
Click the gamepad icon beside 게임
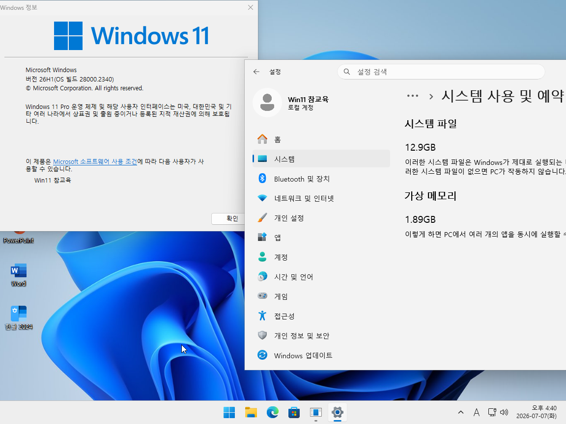click(262, 296)
